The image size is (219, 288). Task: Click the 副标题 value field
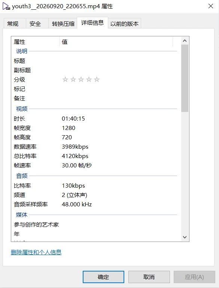118,70
